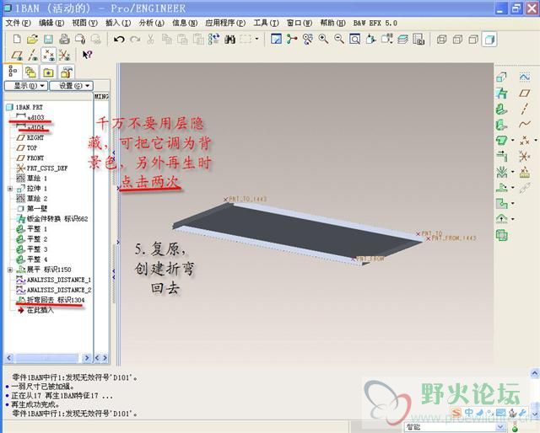Create a datum axis from right toolbar
Screen dimensions: 540x433
525,109
